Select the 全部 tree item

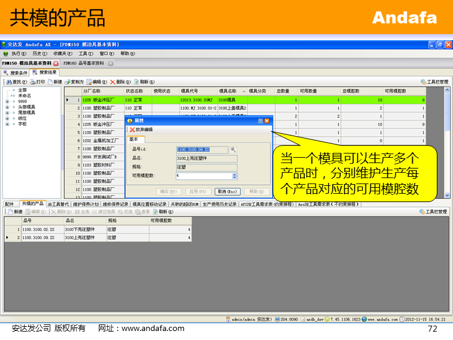pyautogui.click(x=22, y=90)
